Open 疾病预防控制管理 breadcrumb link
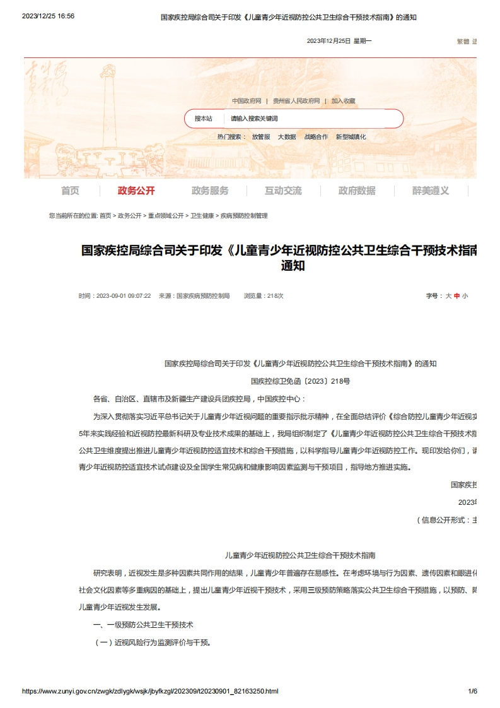This screenshot has height=708, width=500. click(243, 216)
